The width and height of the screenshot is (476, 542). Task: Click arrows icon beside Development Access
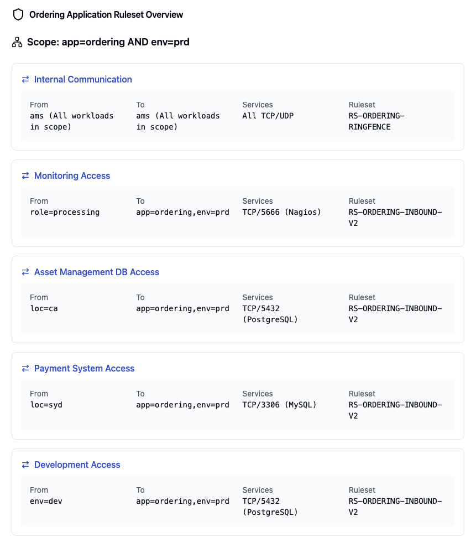pos(25,464)
